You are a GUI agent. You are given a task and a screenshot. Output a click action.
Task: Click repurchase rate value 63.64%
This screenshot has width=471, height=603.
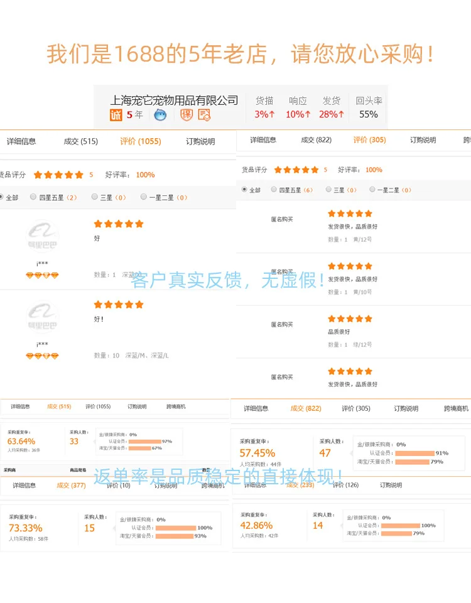pyautogui.click(x=21, y=442)
